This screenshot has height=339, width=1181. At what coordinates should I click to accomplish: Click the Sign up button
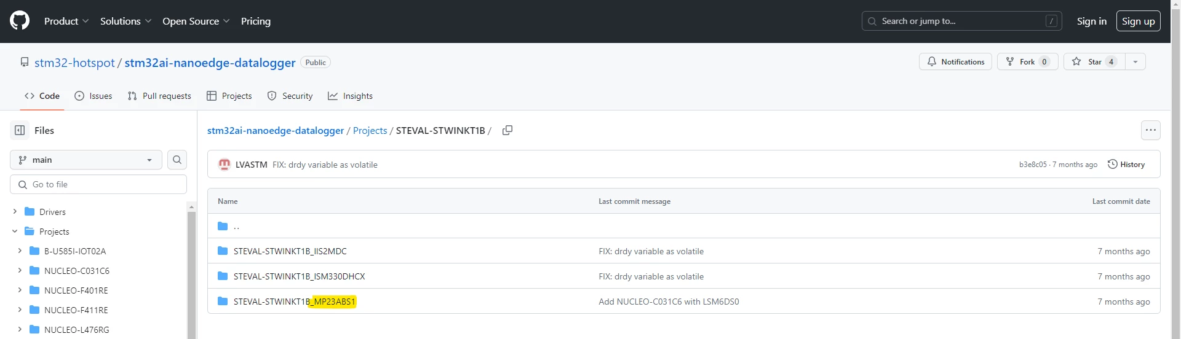[x=1139, y=21]
